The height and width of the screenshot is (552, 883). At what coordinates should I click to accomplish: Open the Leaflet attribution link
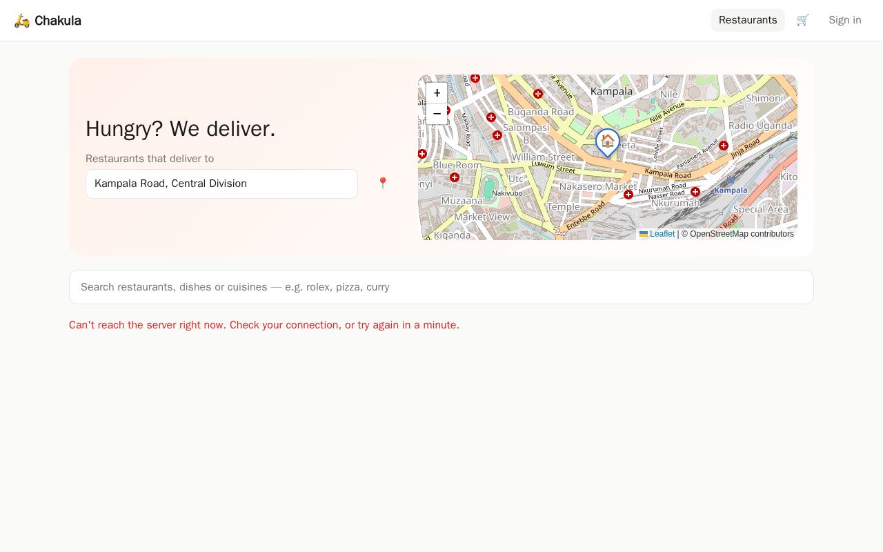pyautogui.click(x=657, y=234)
